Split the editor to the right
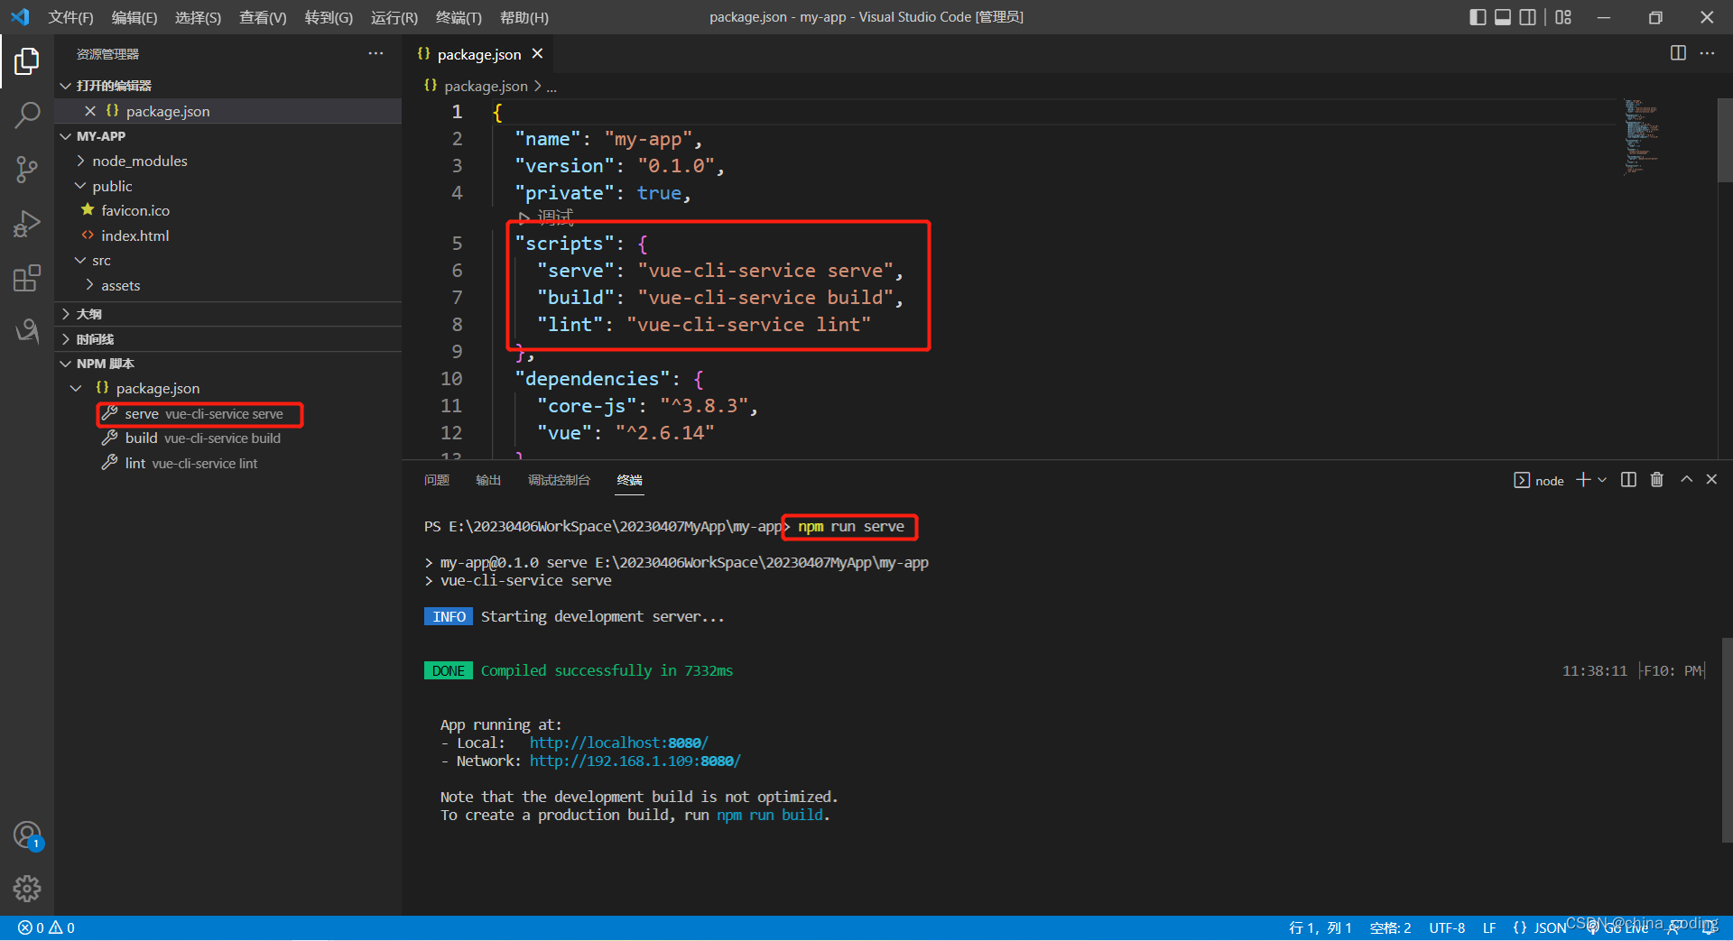The width and height of the screenshot is (1733, 941). (1678, 53)
